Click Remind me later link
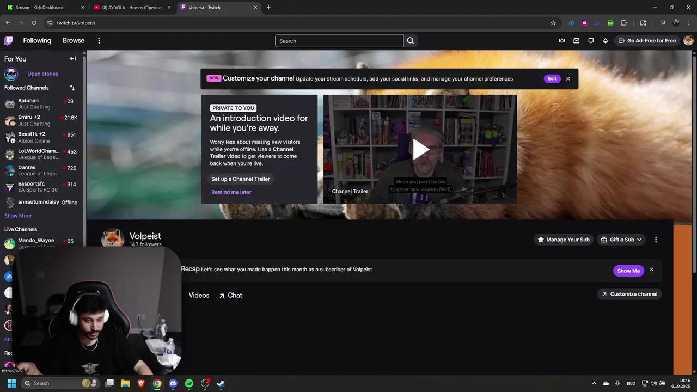The width and height of the screenshot is (697, 392). click(x=231, y=192)
